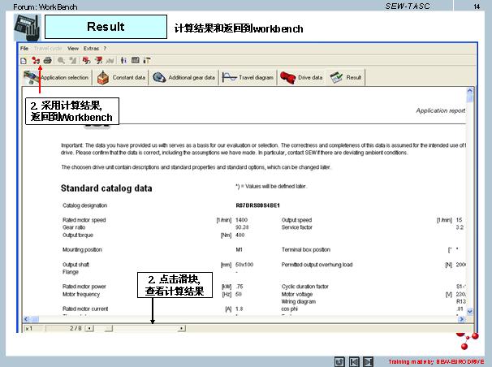This screenshot has height=367, width=492.
Task: Click the Additional gear data gear icon
Action: click(159, 77)
